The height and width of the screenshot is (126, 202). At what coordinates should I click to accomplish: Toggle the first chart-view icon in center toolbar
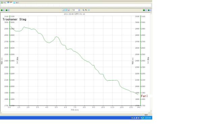(63, 10)
